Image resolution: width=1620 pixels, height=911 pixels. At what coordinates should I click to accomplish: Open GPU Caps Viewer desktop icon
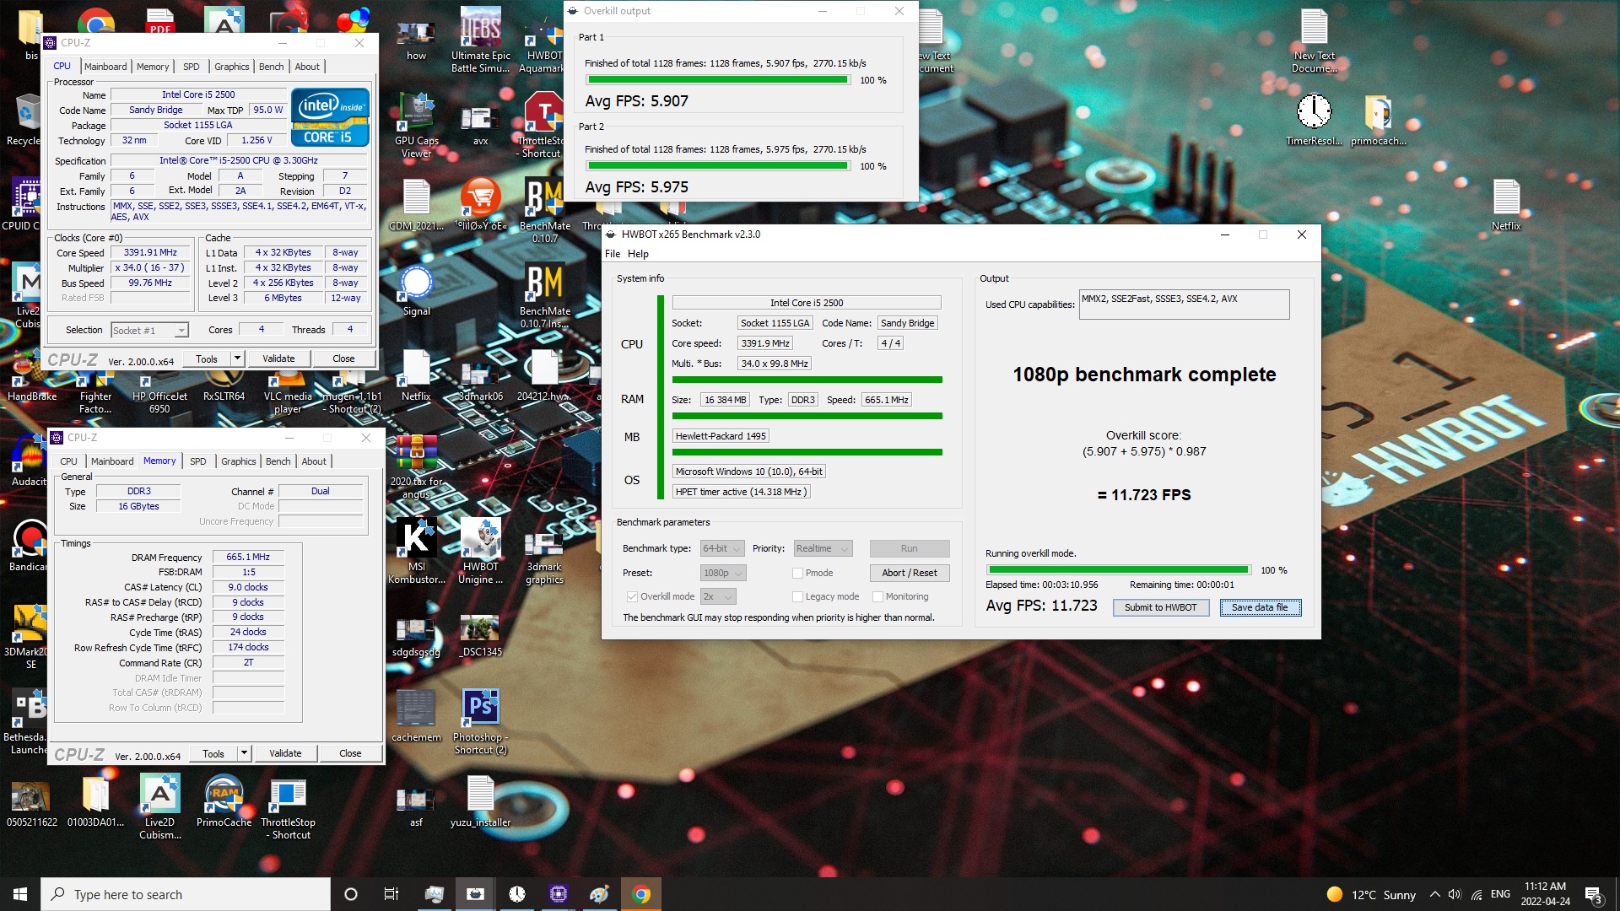(x=416, y=125)
